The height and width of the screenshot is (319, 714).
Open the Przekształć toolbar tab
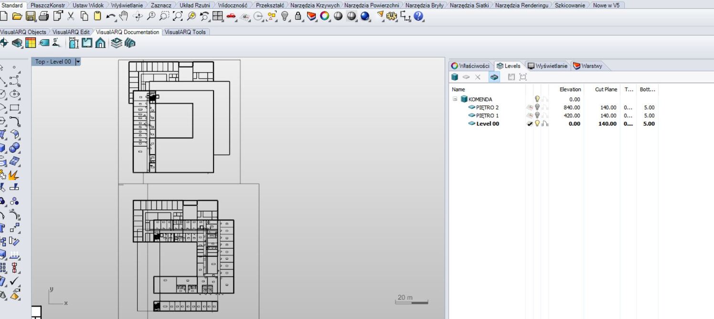(270, 5)
